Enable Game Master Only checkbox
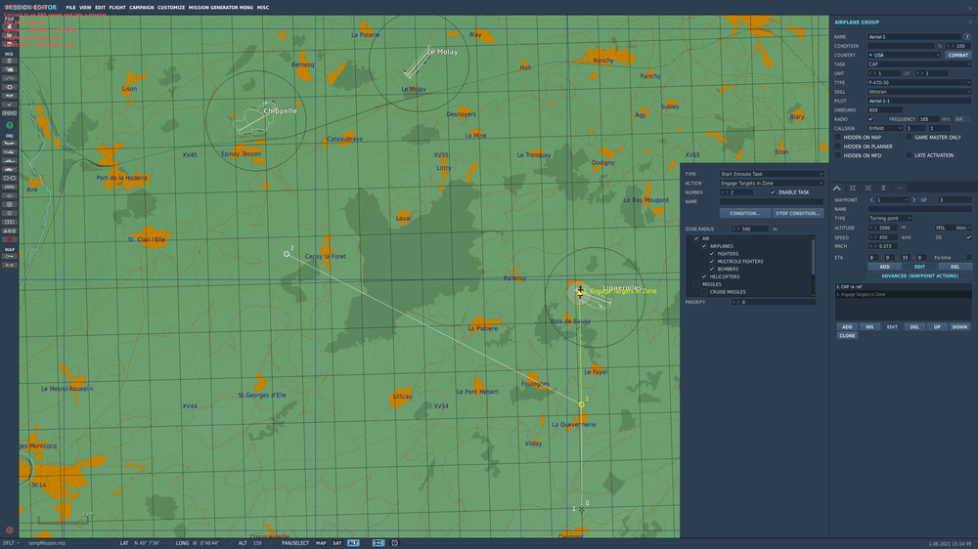The width and height of the screenshot is (978, 549). (x=909, y=137)
